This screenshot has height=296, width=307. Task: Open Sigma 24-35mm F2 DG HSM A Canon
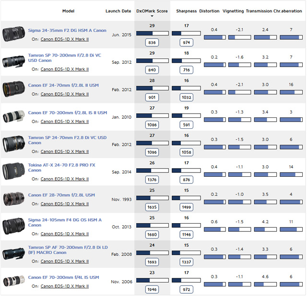coord(67,30)
